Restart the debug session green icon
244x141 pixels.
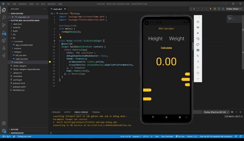[215, 9]
